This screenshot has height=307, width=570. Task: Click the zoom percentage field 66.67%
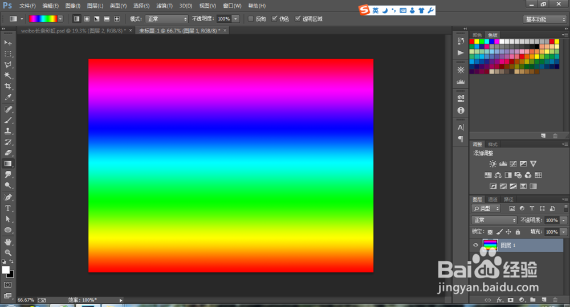pos(26,300)
